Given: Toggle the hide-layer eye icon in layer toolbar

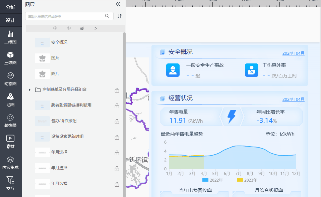Looking at the screenshot, I should 82,28.
